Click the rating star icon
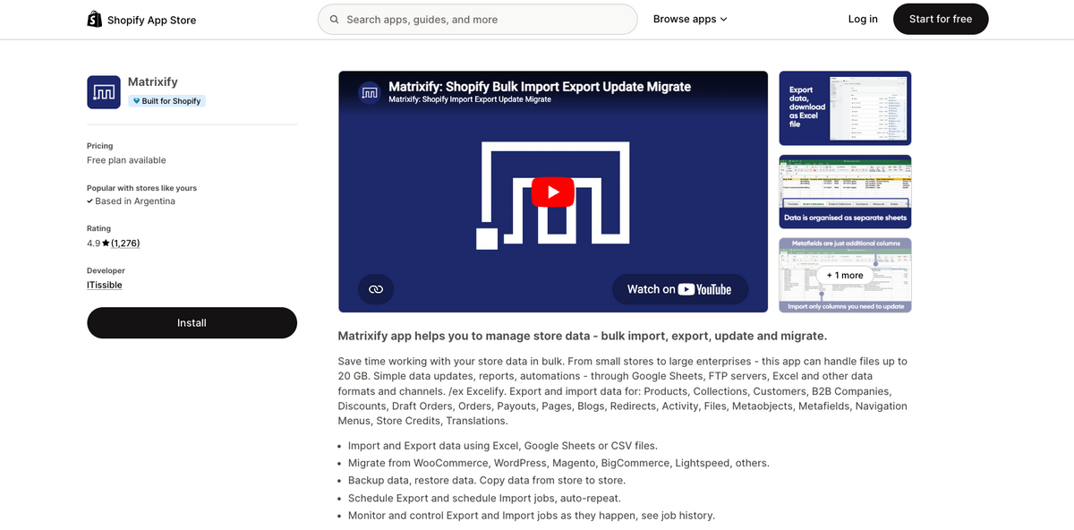The height and width of the screenshot is (530, 1074). (106, 243)
